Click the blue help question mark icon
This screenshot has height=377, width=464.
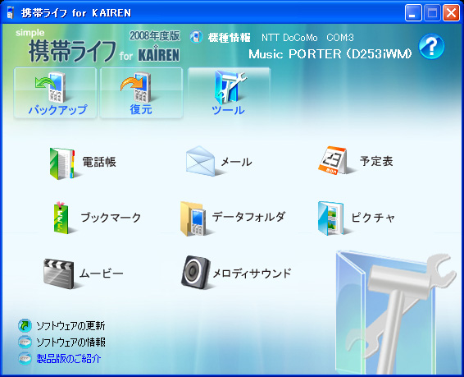(x=431, y=47)
